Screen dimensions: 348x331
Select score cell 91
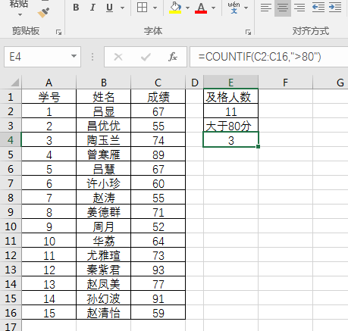pos(158,298)
